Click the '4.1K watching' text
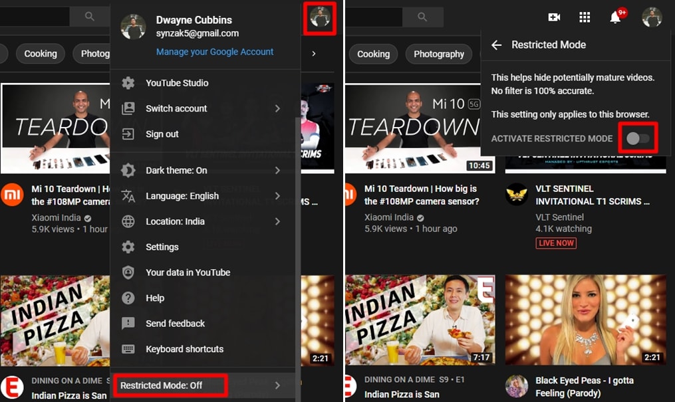The width and height of the screenshot is (675, 402). pyautogui.click(x=563, y=229)
